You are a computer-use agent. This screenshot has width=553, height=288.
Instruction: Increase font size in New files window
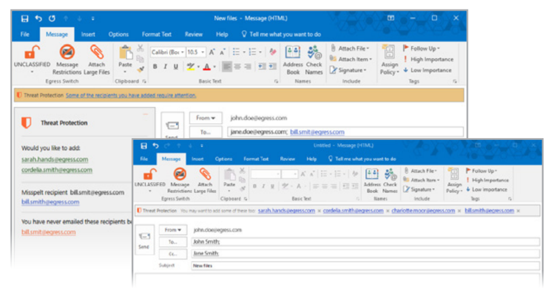coord(212,52)
